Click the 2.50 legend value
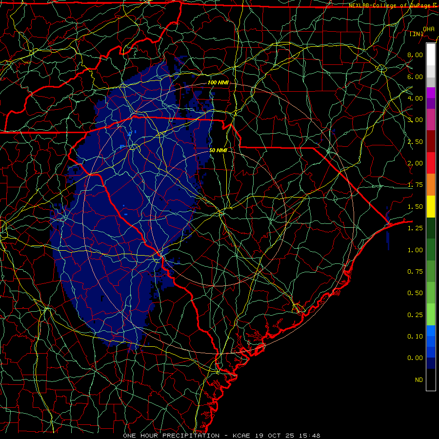 point(415,141)
